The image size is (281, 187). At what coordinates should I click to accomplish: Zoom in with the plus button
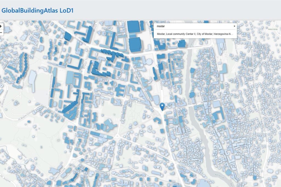1,26
